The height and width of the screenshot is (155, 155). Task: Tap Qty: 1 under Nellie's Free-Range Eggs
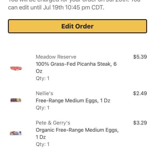click(43, 108)
